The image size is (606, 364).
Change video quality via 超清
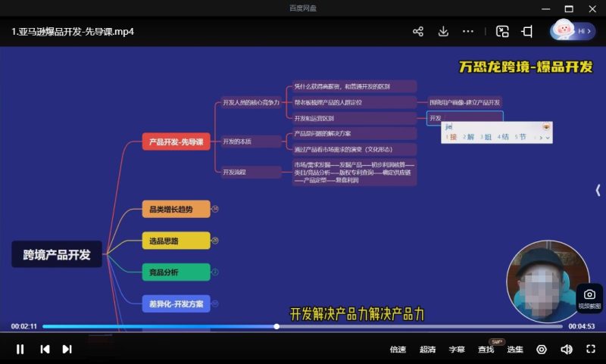[427, 350]
